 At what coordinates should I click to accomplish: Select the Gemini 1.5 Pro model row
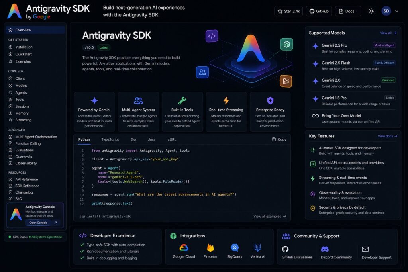click(x=353, y=101)
